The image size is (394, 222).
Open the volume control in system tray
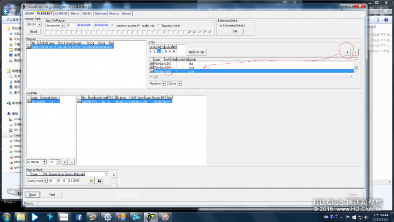pos(367,217)
